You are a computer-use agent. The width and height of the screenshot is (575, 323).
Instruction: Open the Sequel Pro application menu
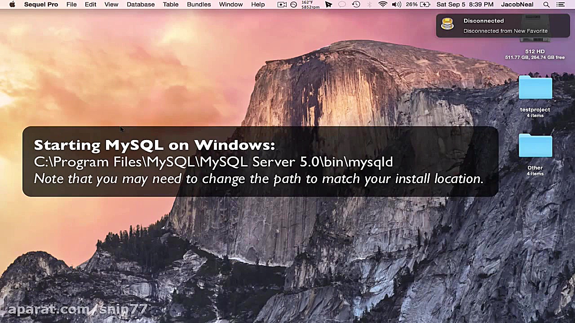coord(41,4)
